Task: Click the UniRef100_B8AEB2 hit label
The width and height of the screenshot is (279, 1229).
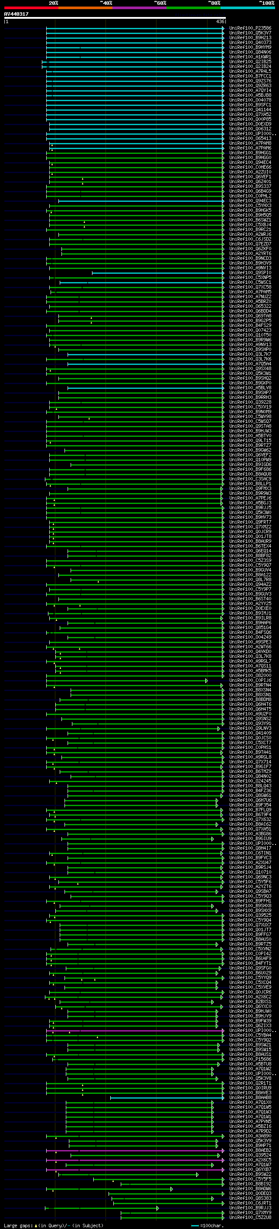Action: click(x=250, y=1150)
